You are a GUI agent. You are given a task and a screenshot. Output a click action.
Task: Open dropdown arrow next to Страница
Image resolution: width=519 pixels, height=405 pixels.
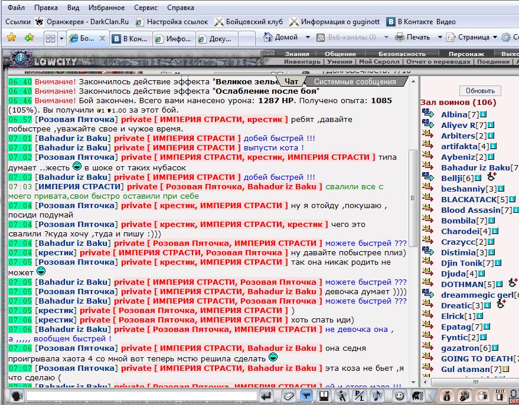(x=495, y=37)
